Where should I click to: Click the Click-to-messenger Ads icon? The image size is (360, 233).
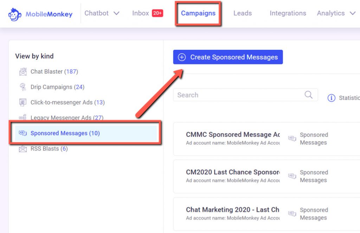point(23,102)
